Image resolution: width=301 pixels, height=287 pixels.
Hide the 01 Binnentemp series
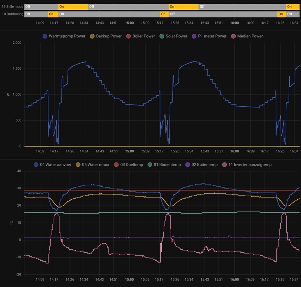tap(164, 165)
